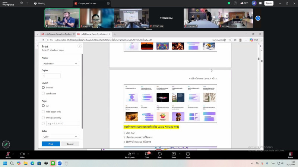Expand the Printer dropdown showing Adobe PDF
298x167 pixels.
point(60,63)
